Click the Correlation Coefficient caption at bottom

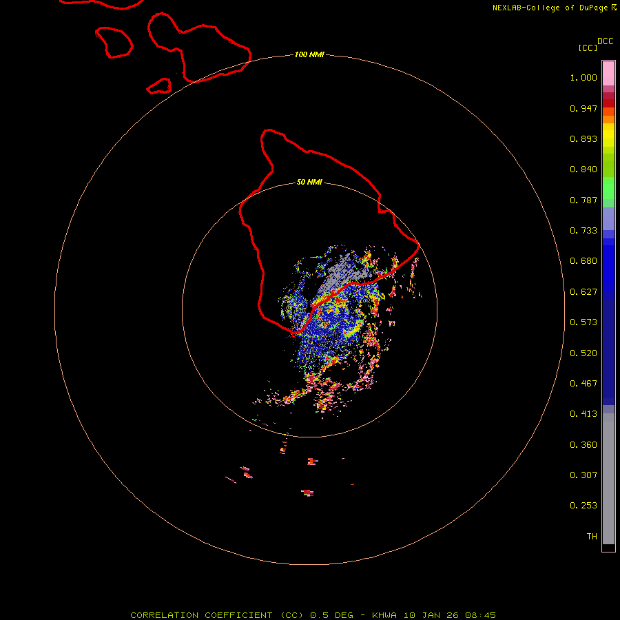click(313, 615)
